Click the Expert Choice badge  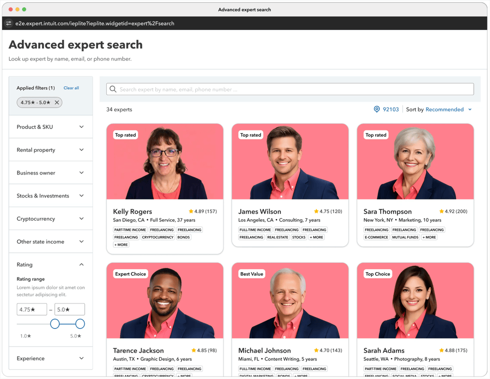[x=130, y=274]
